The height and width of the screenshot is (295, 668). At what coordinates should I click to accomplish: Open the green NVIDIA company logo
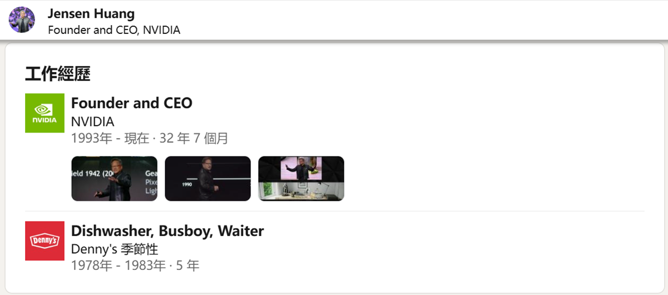(x=45, y=113)
